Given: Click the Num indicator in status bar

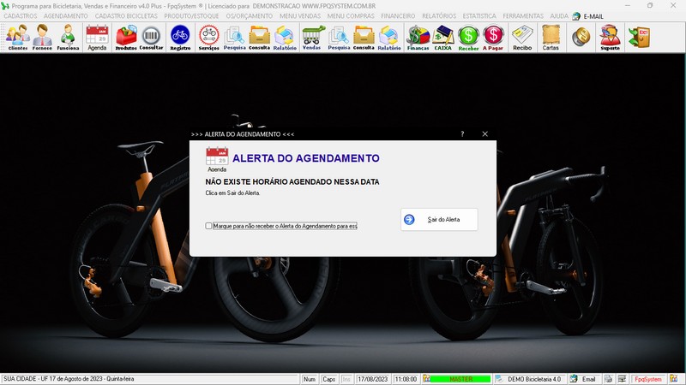Looking at the screenshot, I should (310, 379).
